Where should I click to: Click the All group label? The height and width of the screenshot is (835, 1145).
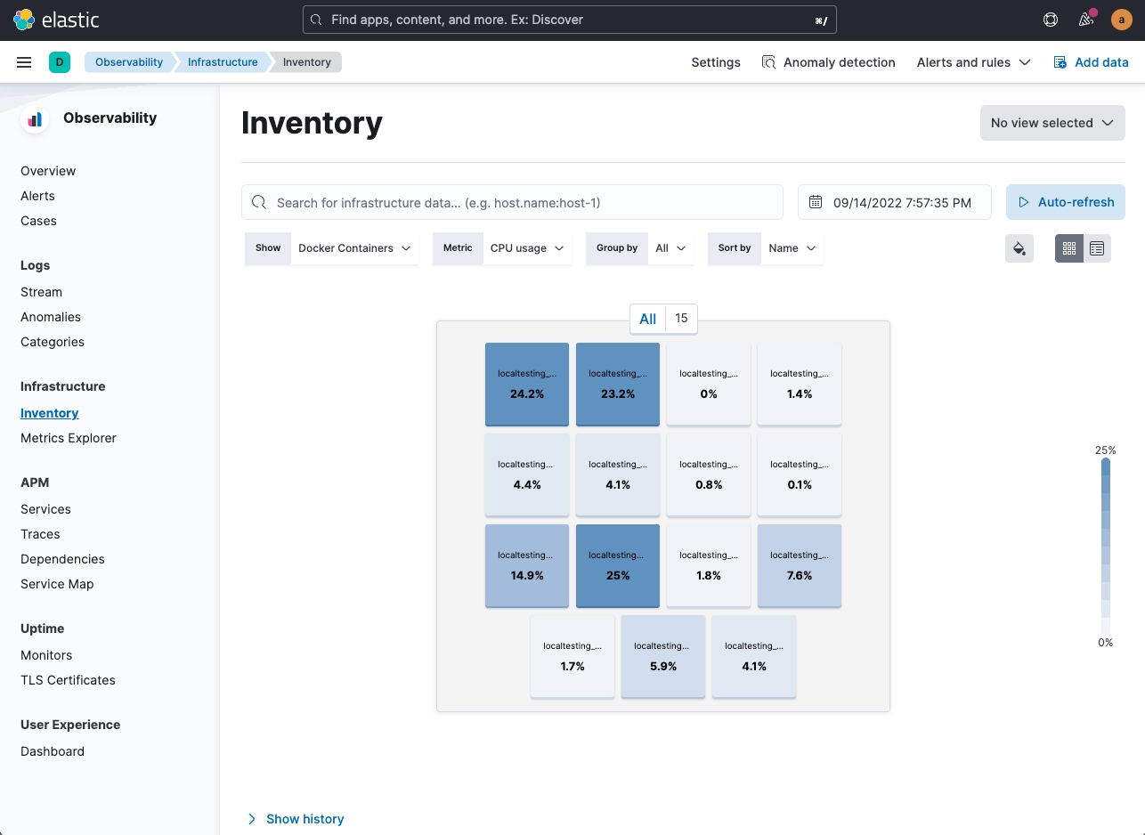[x=648, y=319]
